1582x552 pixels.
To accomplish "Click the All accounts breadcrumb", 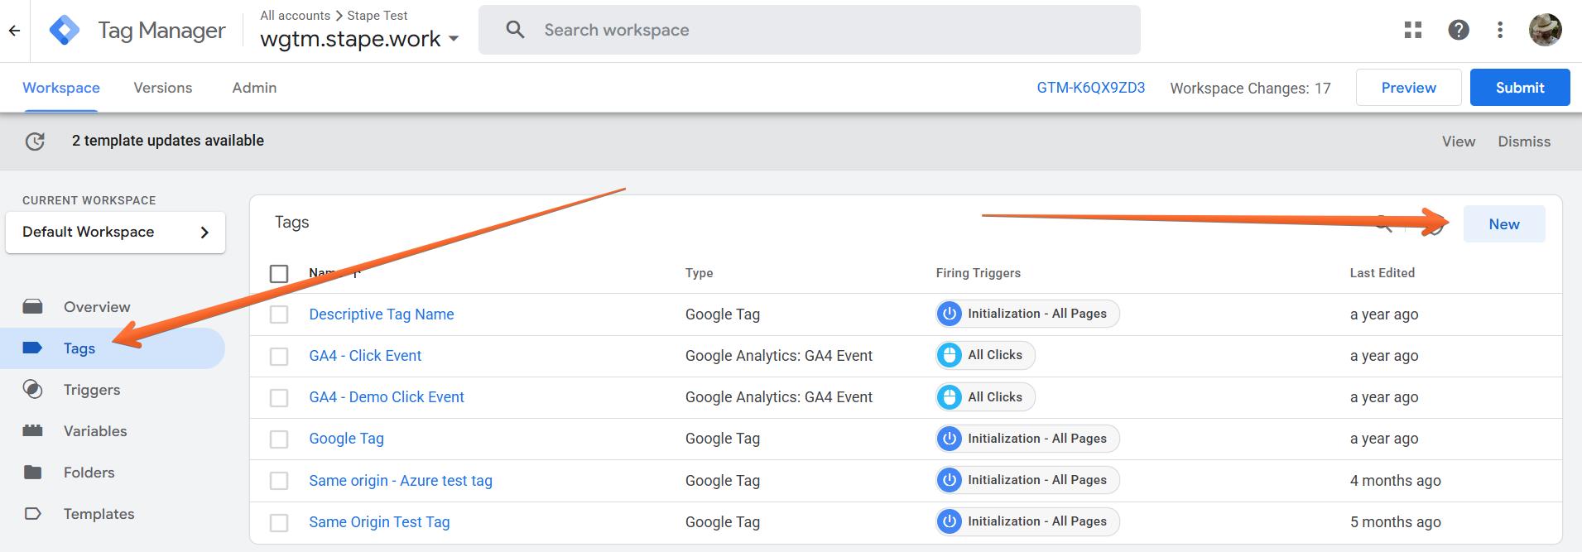I will [295, 16].
